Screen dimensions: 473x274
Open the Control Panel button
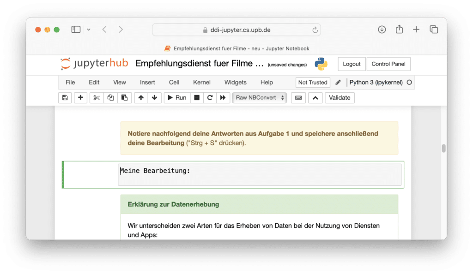[388, 64]
